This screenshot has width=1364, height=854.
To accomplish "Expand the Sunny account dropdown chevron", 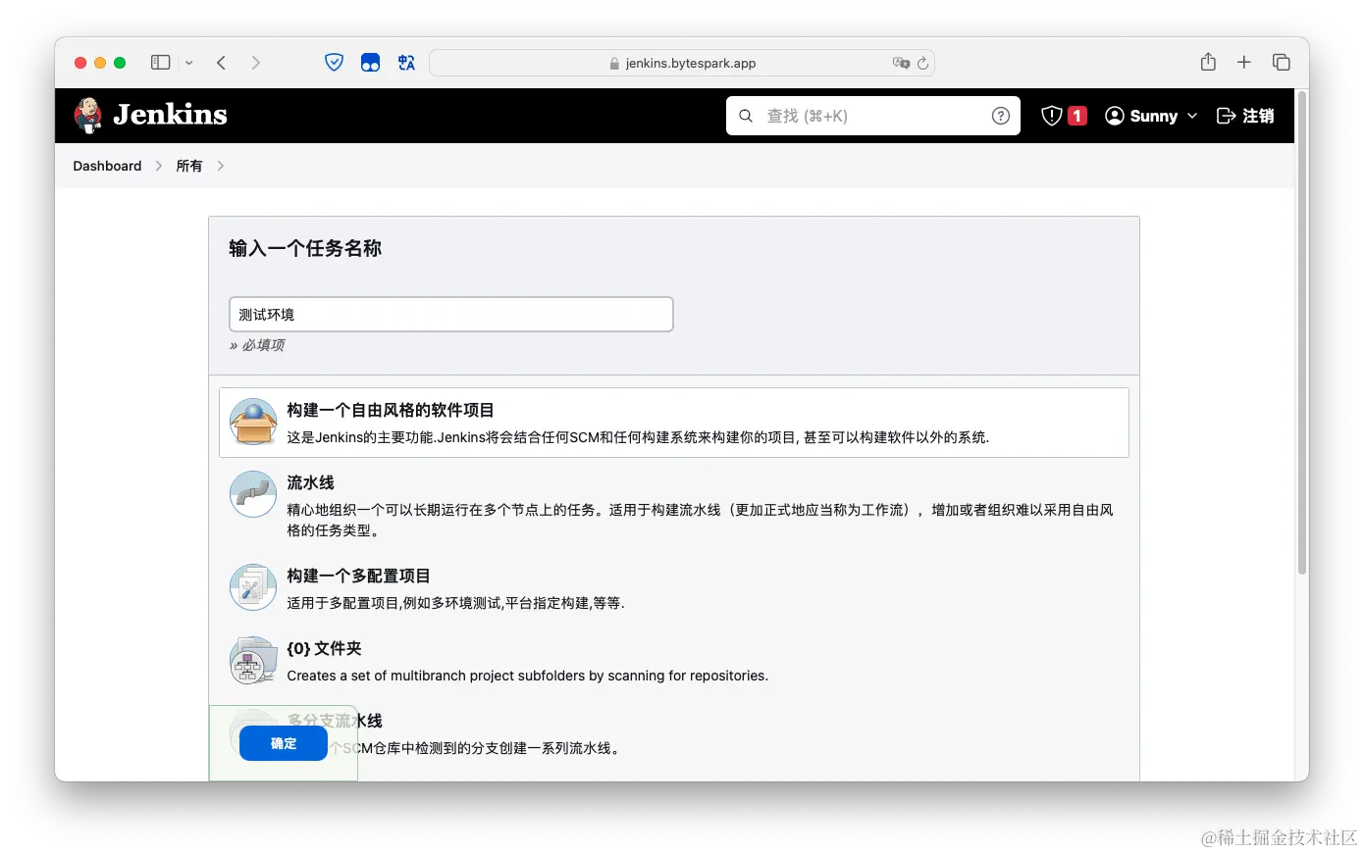I will (x=1191, y=116).
